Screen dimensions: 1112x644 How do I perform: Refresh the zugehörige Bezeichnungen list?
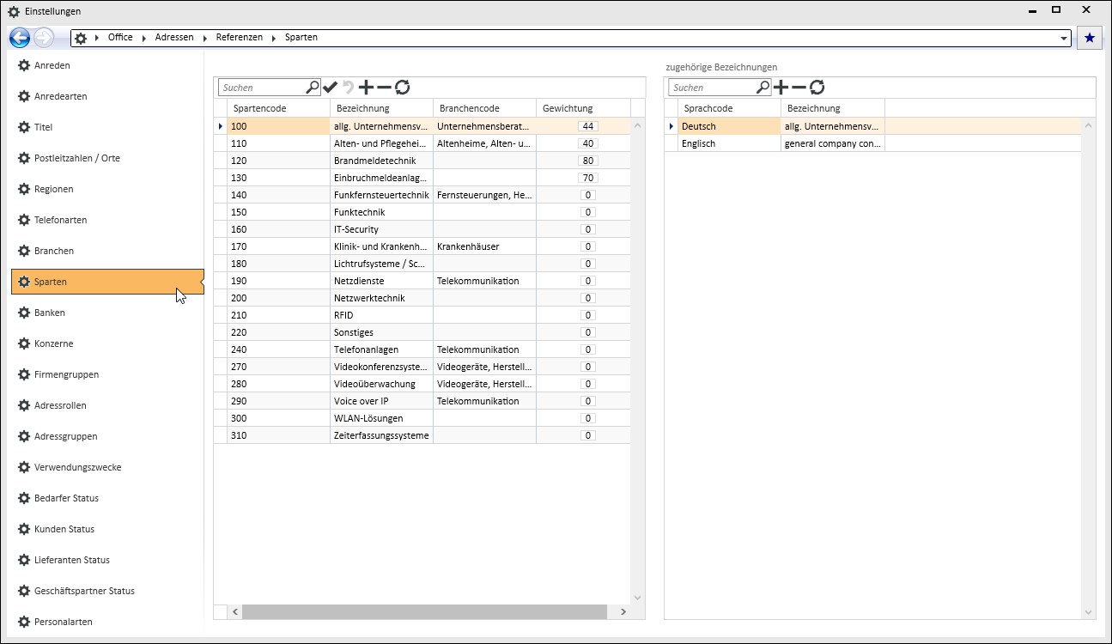(817, 87)
